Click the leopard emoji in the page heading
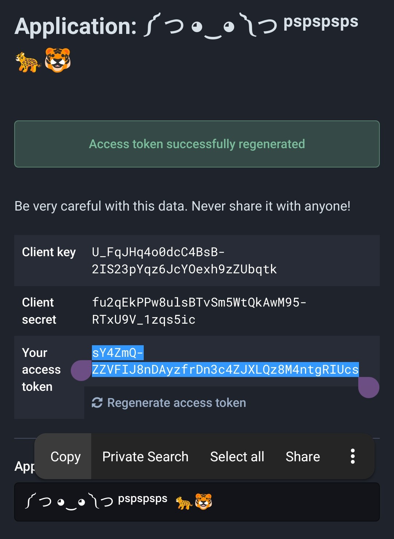 [x=28, y=62]
